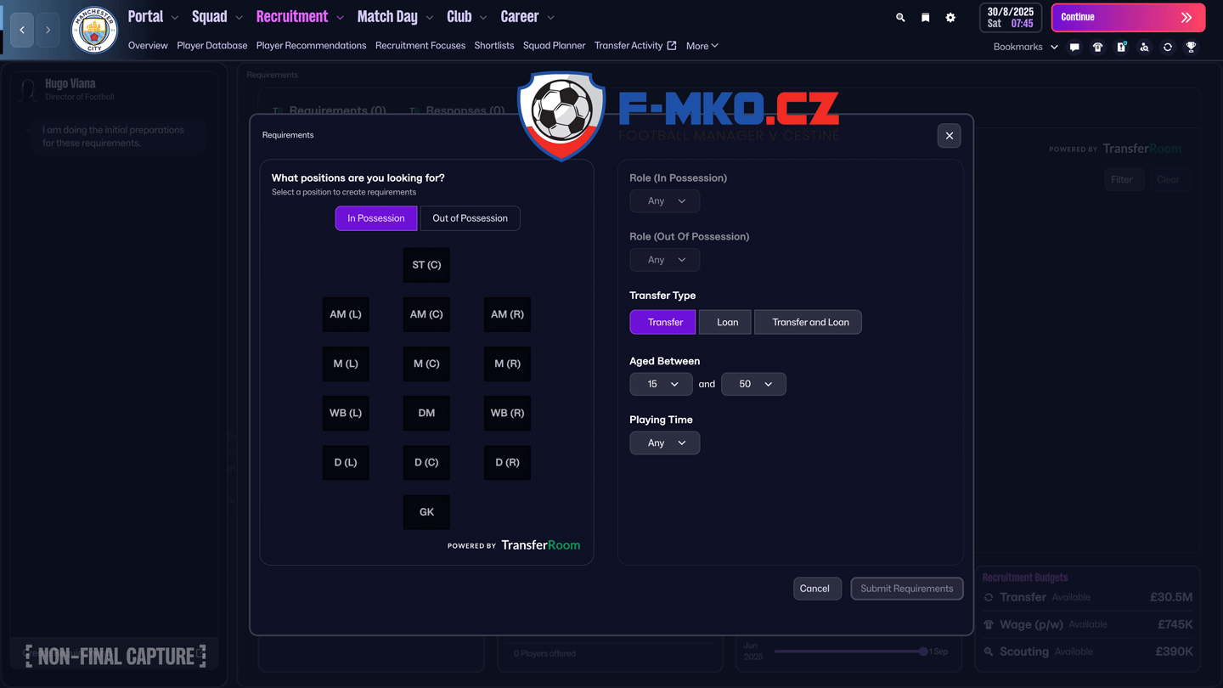Screen dimensions: 1223x688
Task: Go back using the left arrow
Action: pyautogui.click(x=22, y=30)
